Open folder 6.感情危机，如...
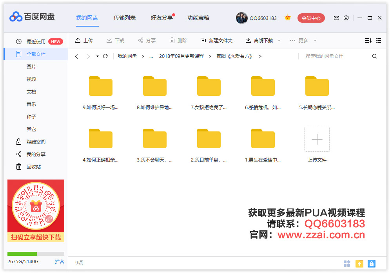This screenshot has width=390, height=273. 263,93
